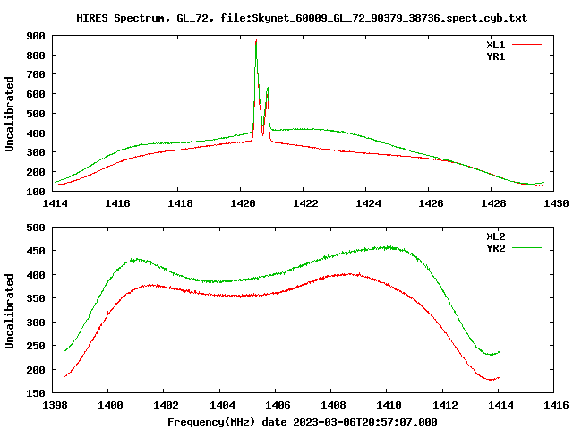Screen dimensions: 573x430
Task: Click the 500 tick on lower plot y-axis
Action: (36, 228)
